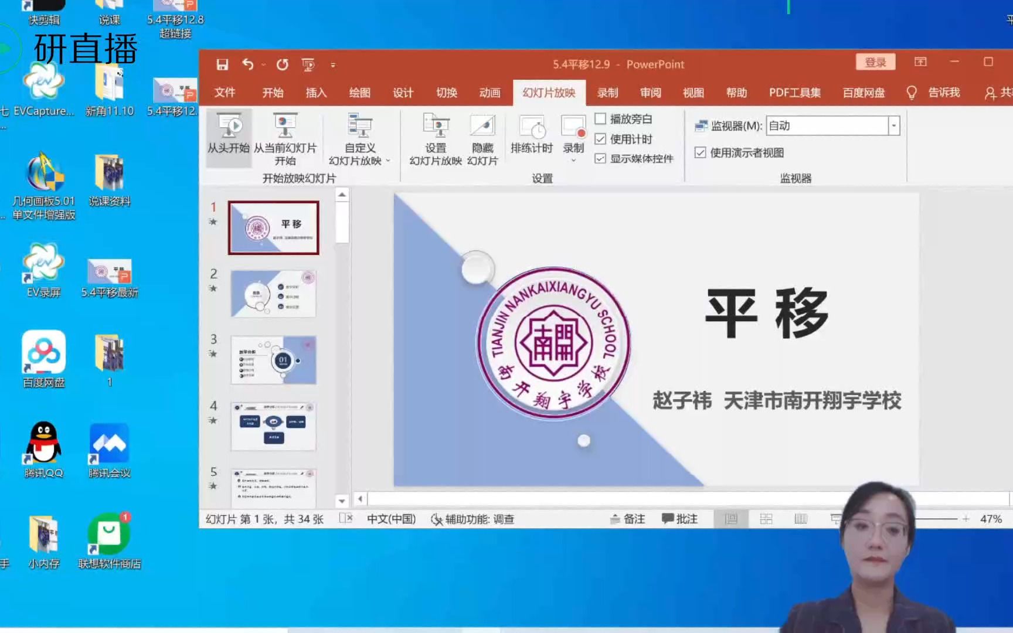Open 腾讯会议 desktop icon
The image size is (1013, 633).
click(x=110, y=450)
